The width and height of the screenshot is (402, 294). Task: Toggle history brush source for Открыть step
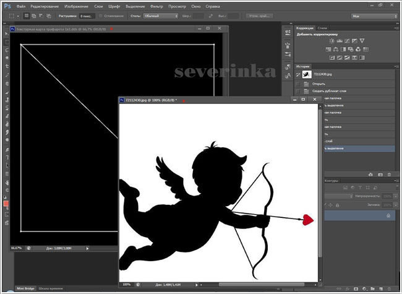click(x=297, y=82)
